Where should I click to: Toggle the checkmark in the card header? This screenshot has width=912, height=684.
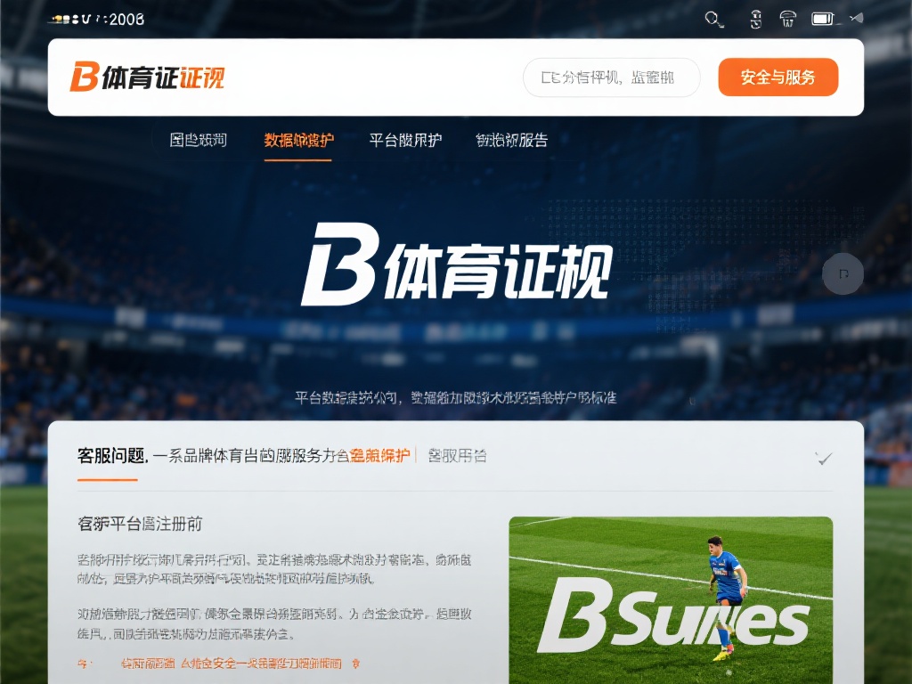[824, 459]
